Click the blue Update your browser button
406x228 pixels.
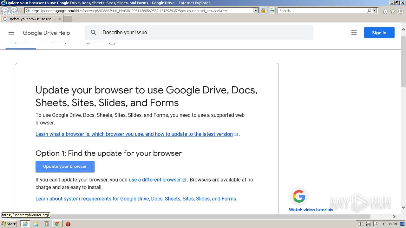pos(65,166)
